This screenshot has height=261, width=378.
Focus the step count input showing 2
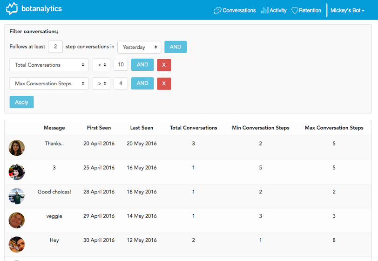[55, 47]
